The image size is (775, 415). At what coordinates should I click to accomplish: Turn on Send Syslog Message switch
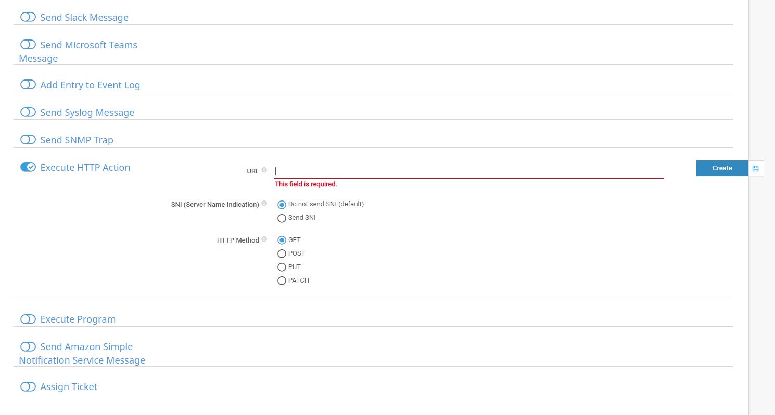point(28,112)
